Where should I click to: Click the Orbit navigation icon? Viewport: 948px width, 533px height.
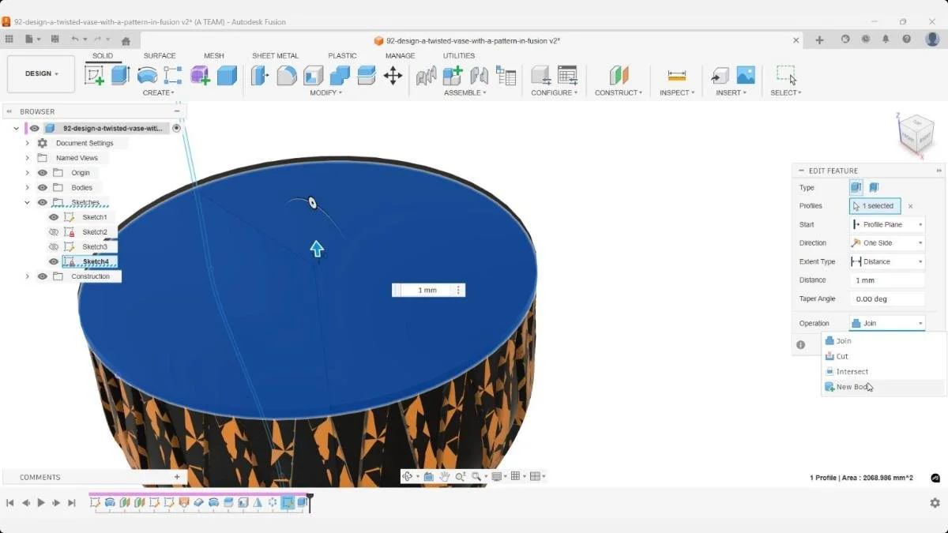tap(408, 476)
